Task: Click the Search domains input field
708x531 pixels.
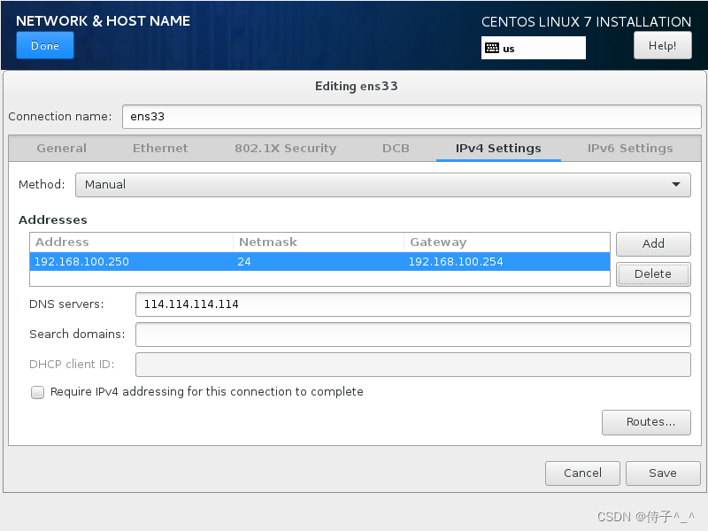Action: (412, 335)
